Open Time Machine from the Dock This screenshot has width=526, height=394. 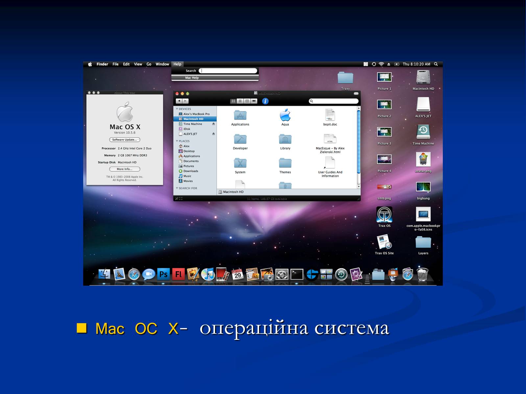[x=341, y=274]
